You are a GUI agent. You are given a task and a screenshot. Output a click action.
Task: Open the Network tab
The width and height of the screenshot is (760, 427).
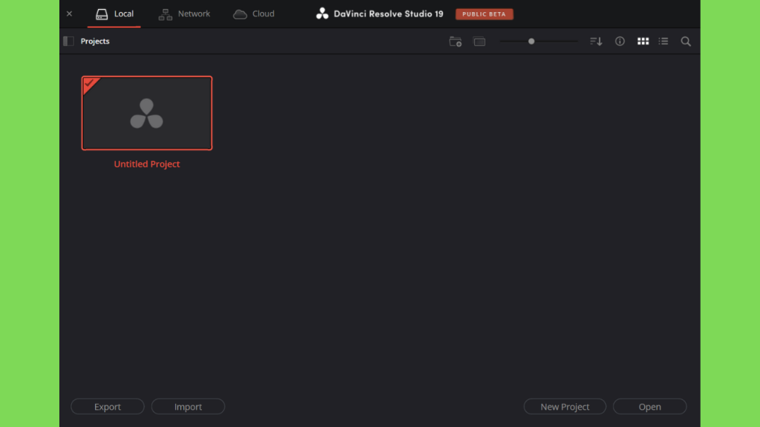tap(184, 14)
